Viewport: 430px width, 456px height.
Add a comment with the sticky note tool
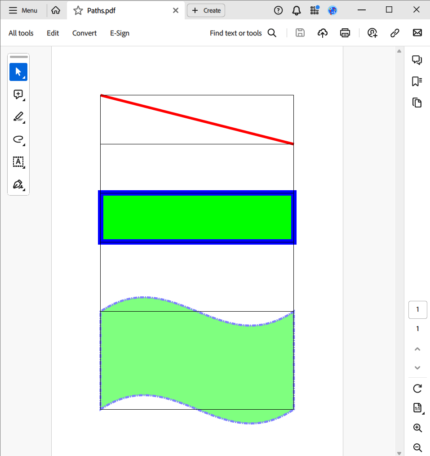[x=18, y=94]
